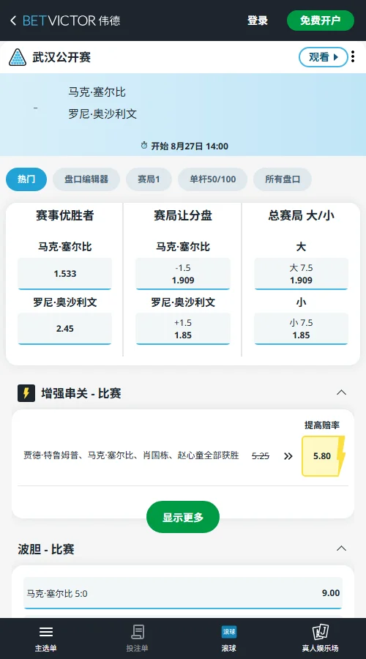Select handicap +1.5 at 1.85
Image resolution: width=366 pixels, height=659 pixels.
(x=183, y=329)
